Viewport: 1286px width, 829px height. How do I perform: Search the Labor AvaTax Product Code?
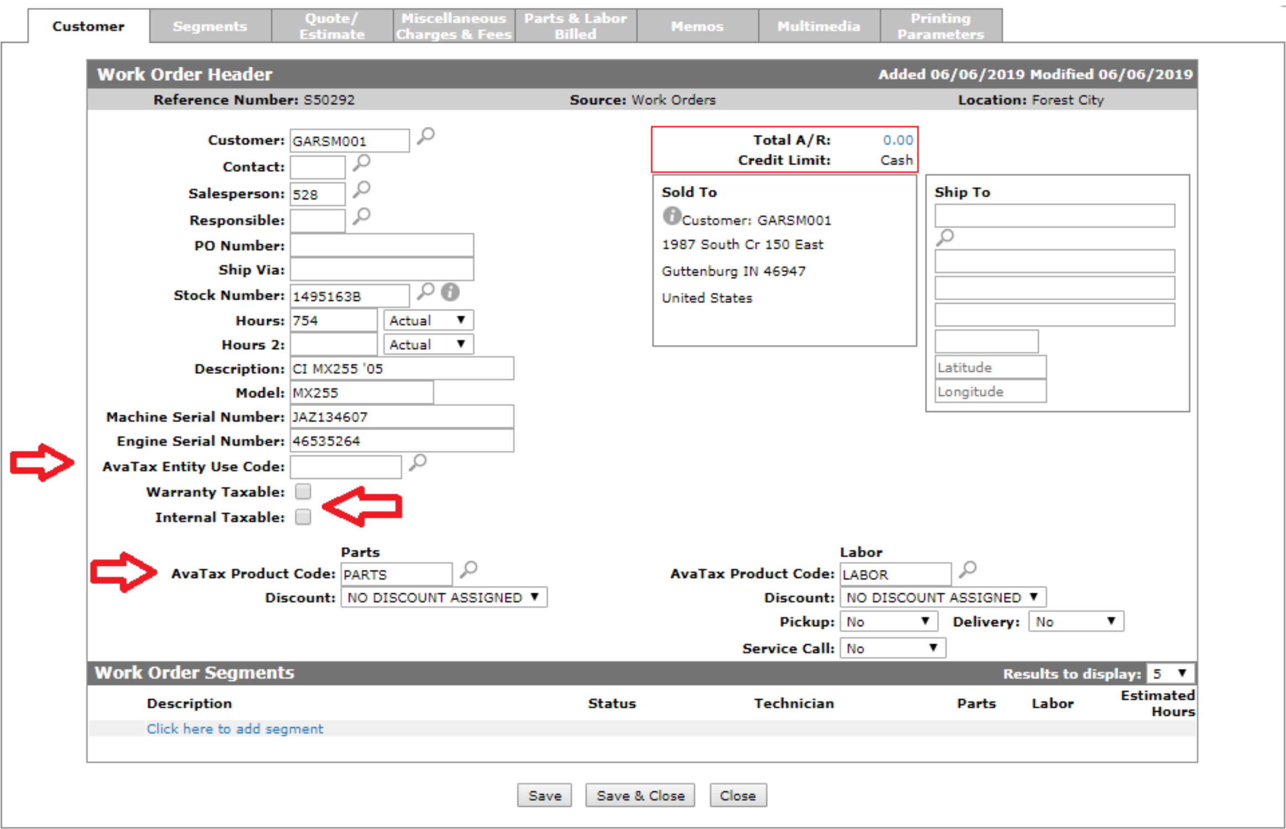(x=967, y=569)
